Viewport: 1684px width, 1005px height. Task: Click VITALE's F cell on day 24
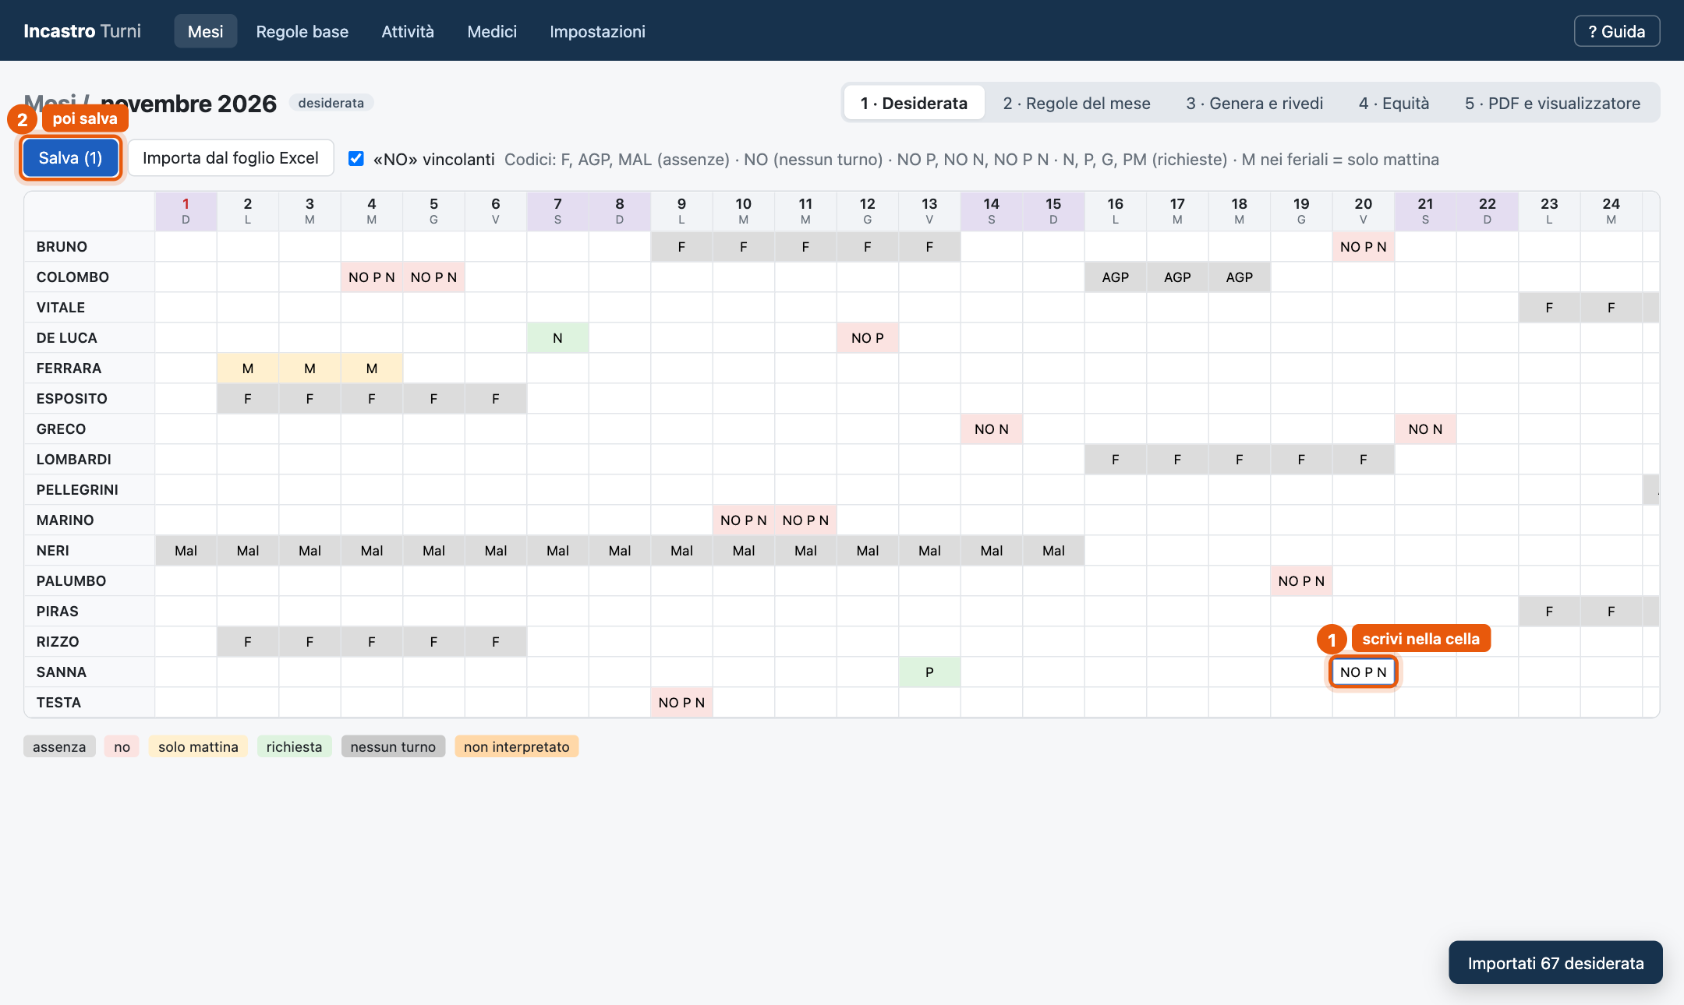pyautogui.click(x=1611, y=307)
